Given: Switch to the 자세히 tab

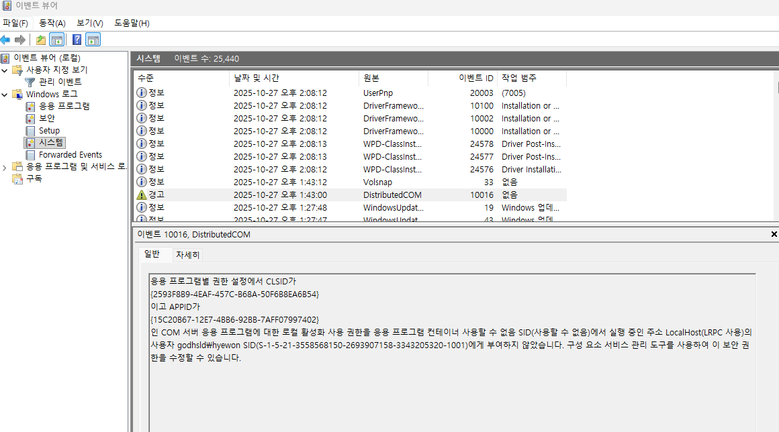Looking at the screenshot, I should 188,255.
